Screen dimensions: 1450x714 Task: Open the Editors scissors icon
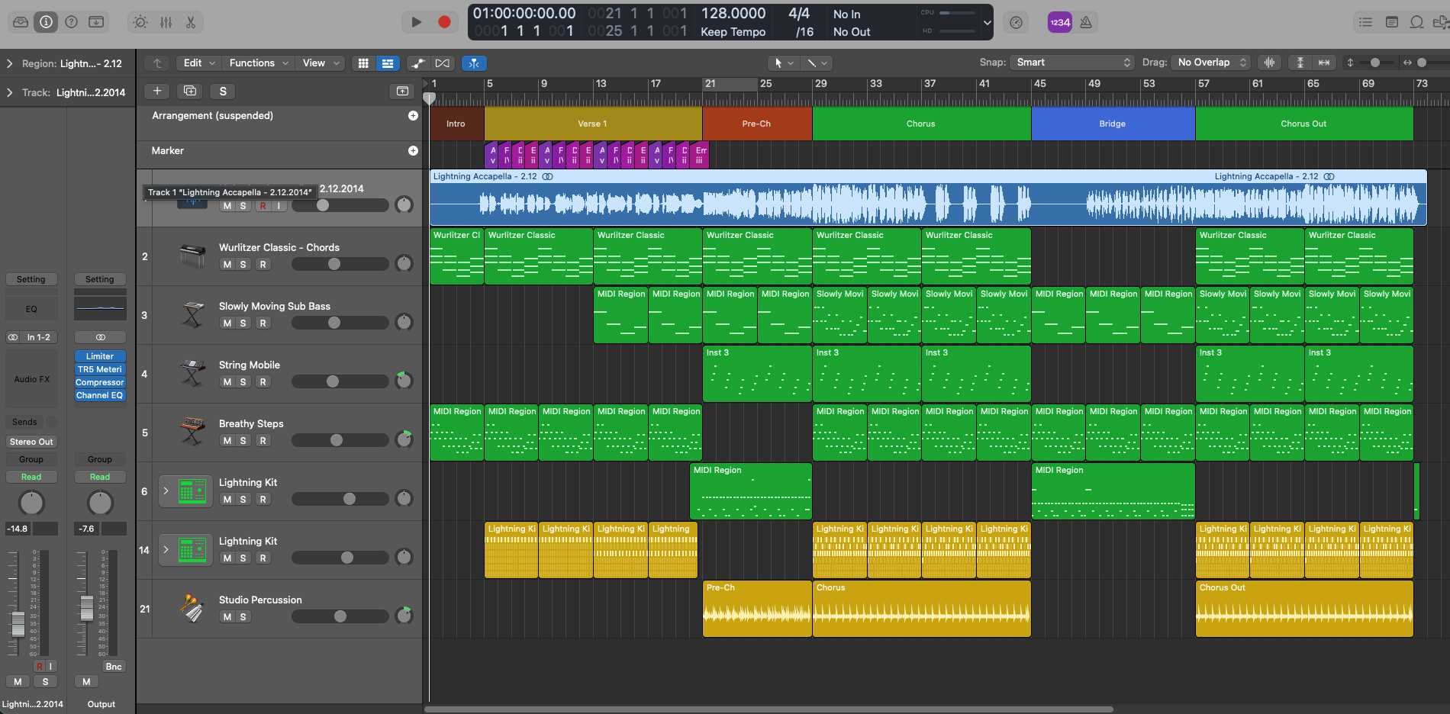[191, 22]
